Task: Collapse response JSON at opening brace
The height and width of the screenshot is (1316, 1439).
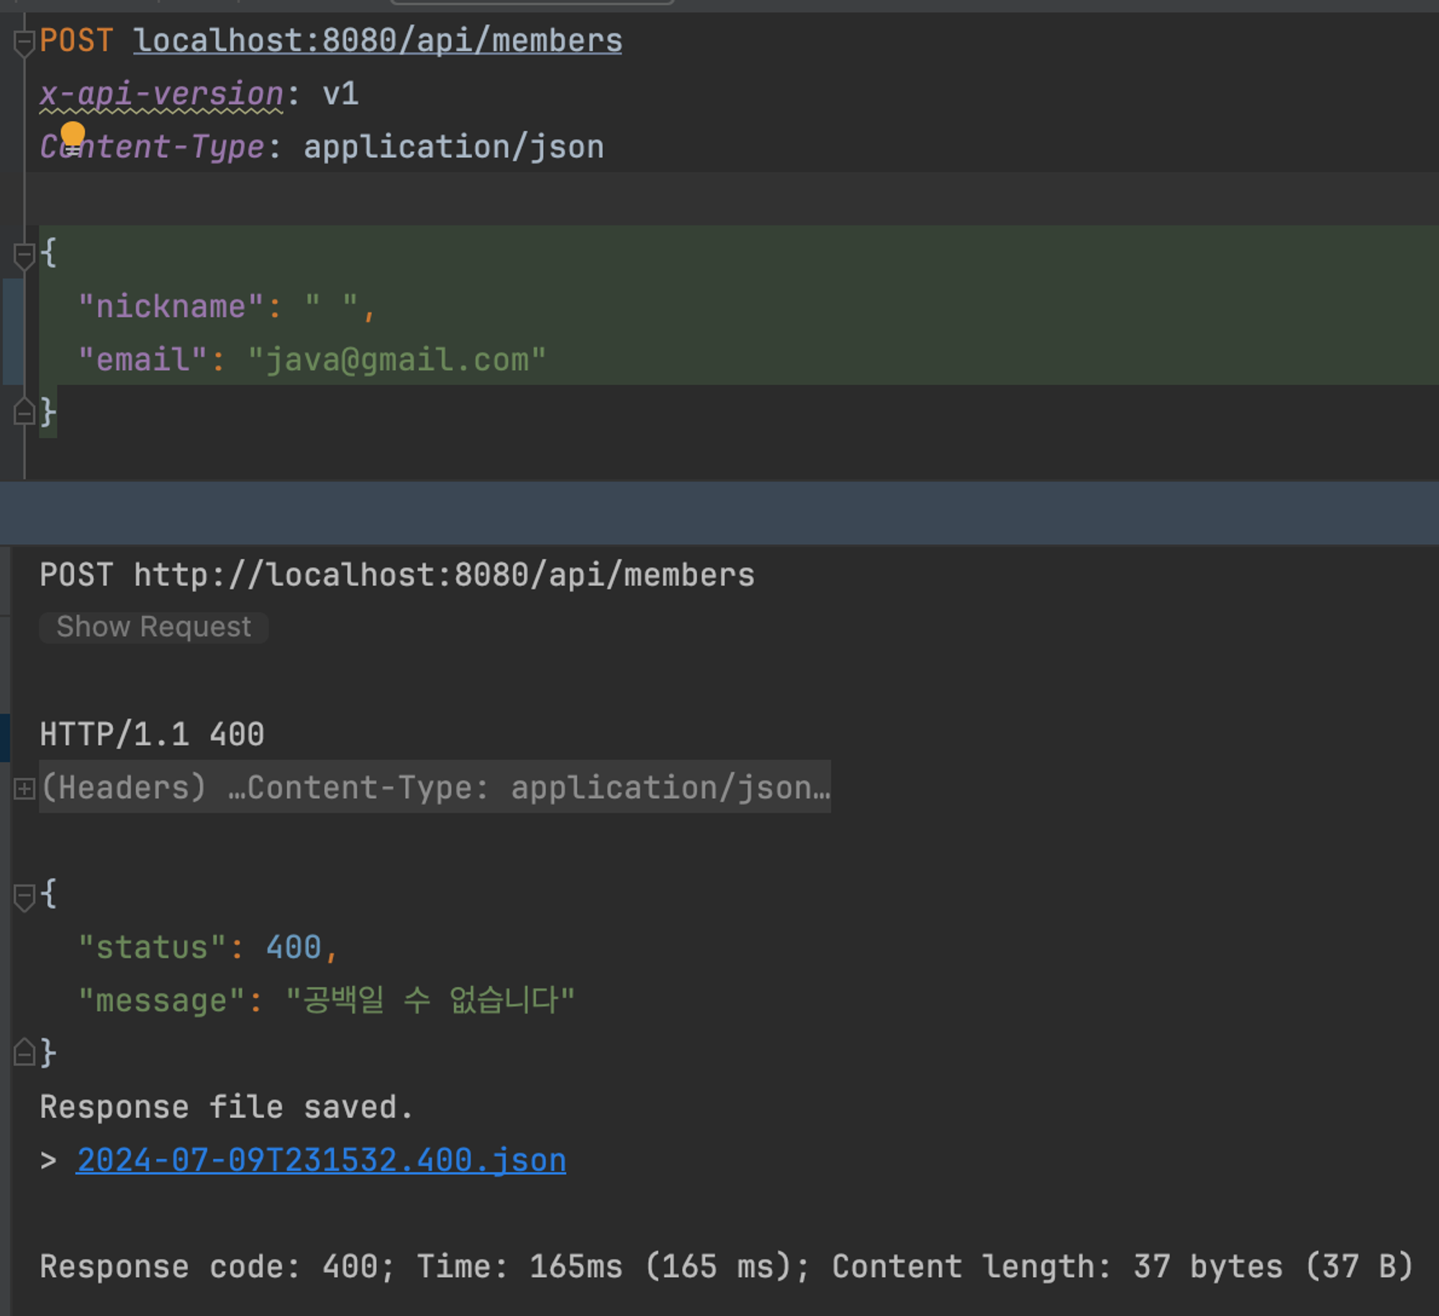Action: (24, 897)
